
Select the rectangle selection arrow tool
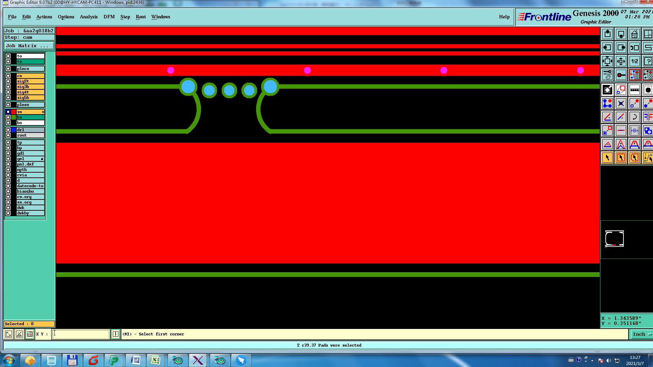[621, 158]
